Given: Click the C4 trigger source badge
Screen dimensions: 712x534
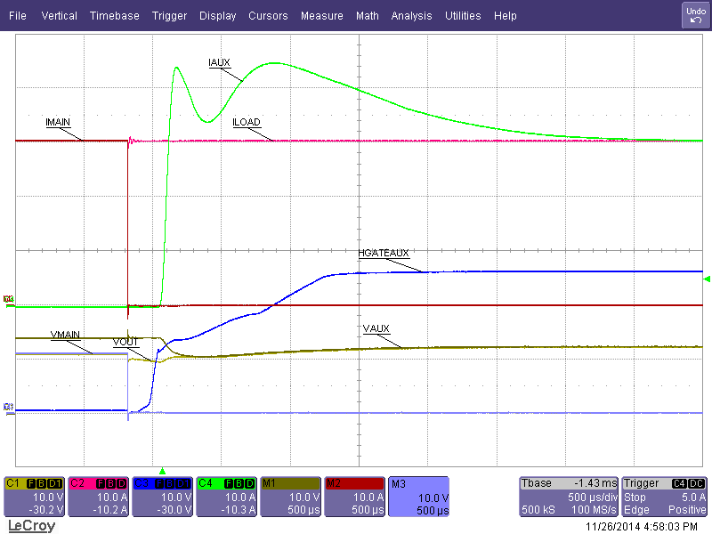Looking at the screenshot, I should coord(679,482).
